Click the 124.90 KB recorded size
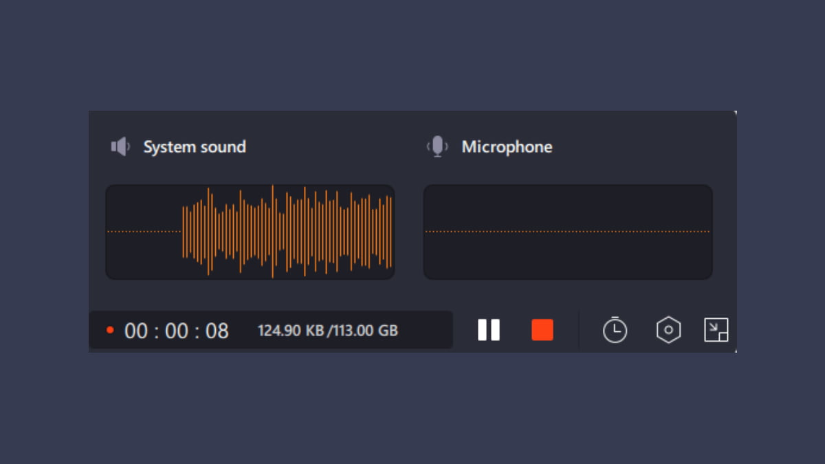This screenshot has height=464, width=825. click(290, 331)
